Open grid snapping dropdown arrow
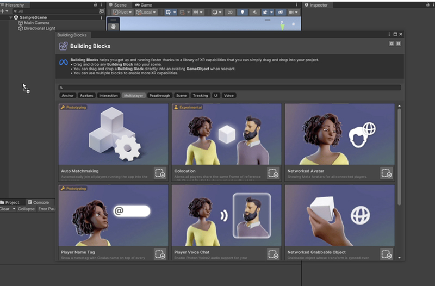Screen dimensions: 435x286 point(175,12)
